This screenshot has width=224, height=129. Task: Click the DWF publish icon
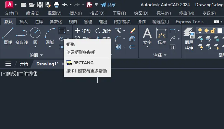point(89,5)
